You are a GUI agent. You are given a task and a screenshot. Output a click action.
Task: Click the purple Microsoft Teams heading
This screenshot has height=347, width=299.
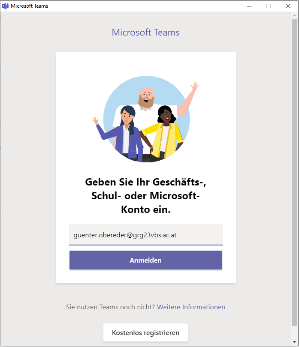click(145, 32)
